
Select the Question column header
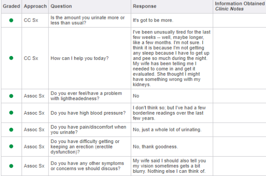61,6
